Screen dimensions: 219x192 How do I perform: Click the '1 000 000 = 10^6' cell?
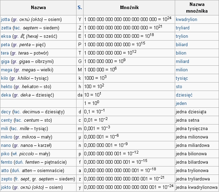point(129,70)
